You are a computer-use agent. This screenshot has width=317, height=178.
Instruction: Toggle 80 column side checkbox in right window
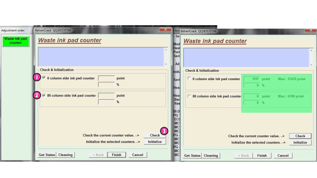coord(189,96)
